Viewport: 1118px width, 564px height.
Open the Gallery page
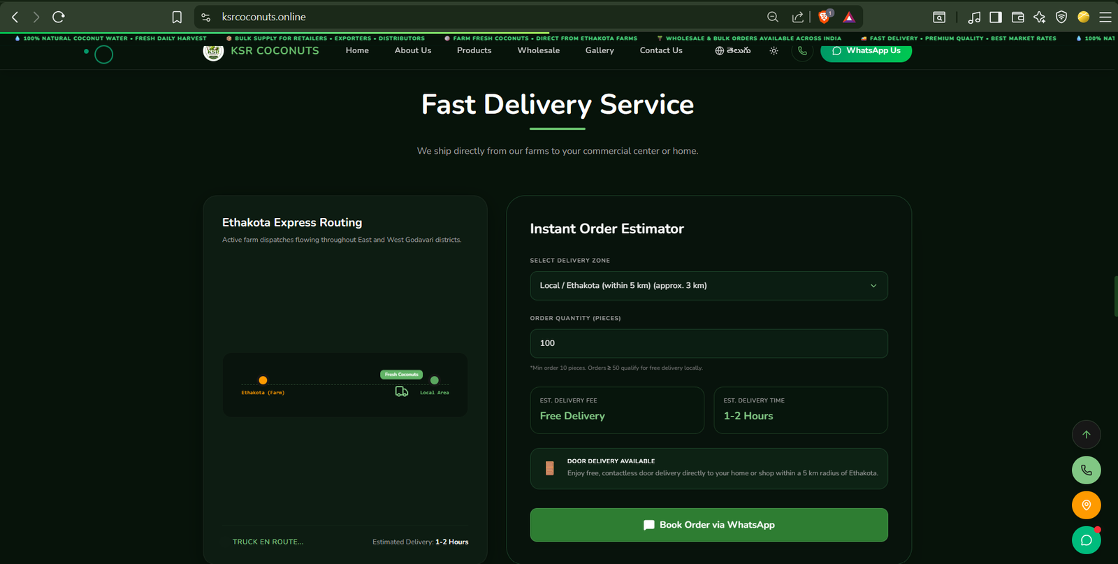600,50
